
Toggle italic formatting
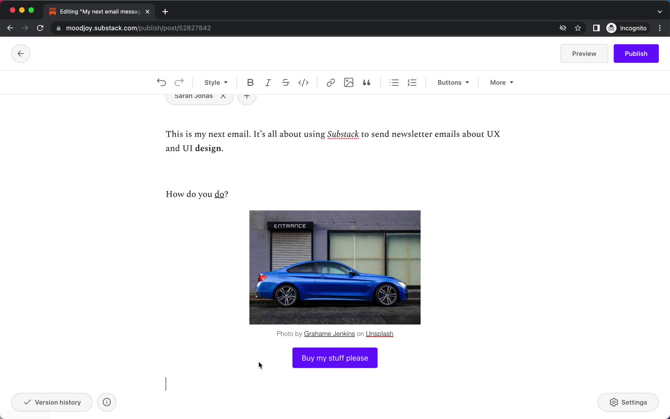point(268,82)
